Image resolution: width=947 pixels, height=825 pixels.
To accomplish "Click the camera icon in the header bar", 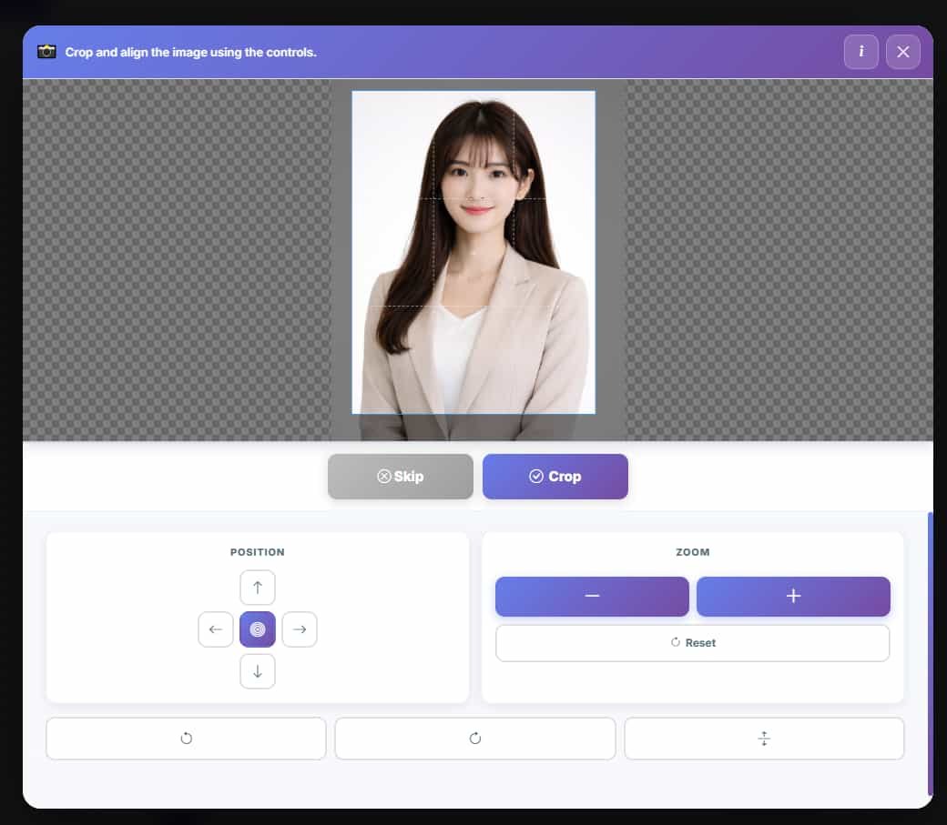I will [x=45, y=52].
